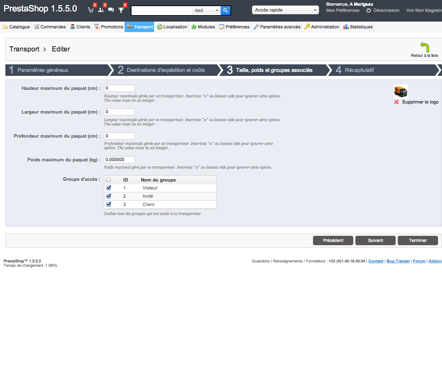
Task: Open the Modules menu
Action: 203,27
